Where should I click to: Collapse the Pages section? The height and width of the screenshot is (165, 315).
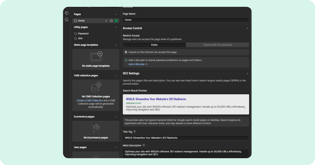[x=116, y=14]
